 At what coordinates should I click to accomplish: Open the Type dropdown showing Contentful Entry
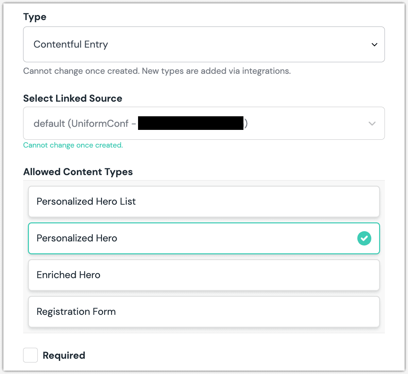click(204, 45)
